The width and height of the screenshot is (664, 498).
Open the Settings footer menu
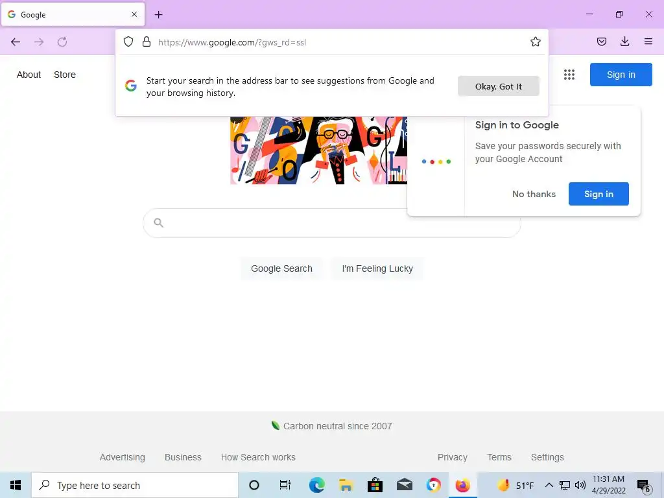click(547, 457)
